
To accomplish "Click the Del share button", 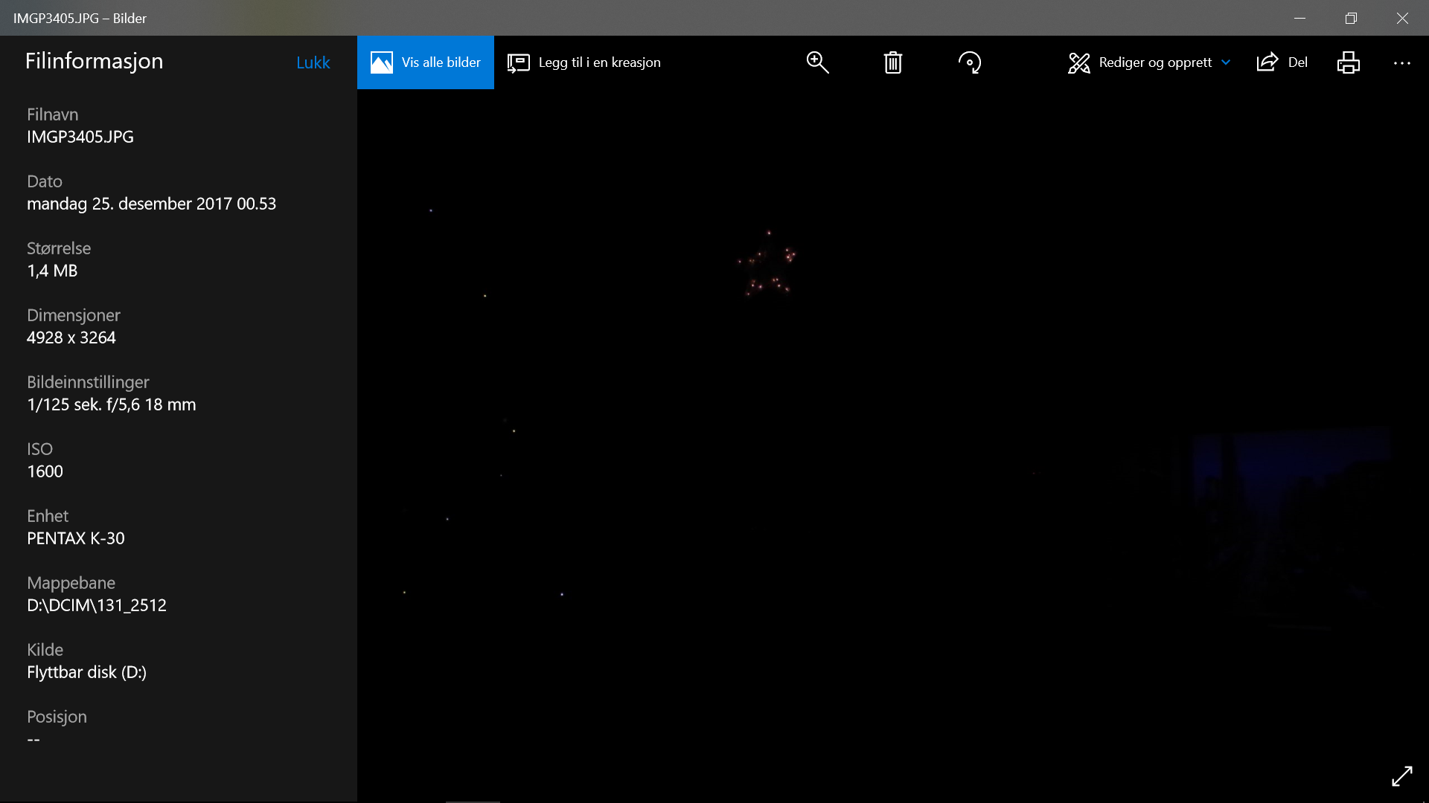I will coord(1282,62).
